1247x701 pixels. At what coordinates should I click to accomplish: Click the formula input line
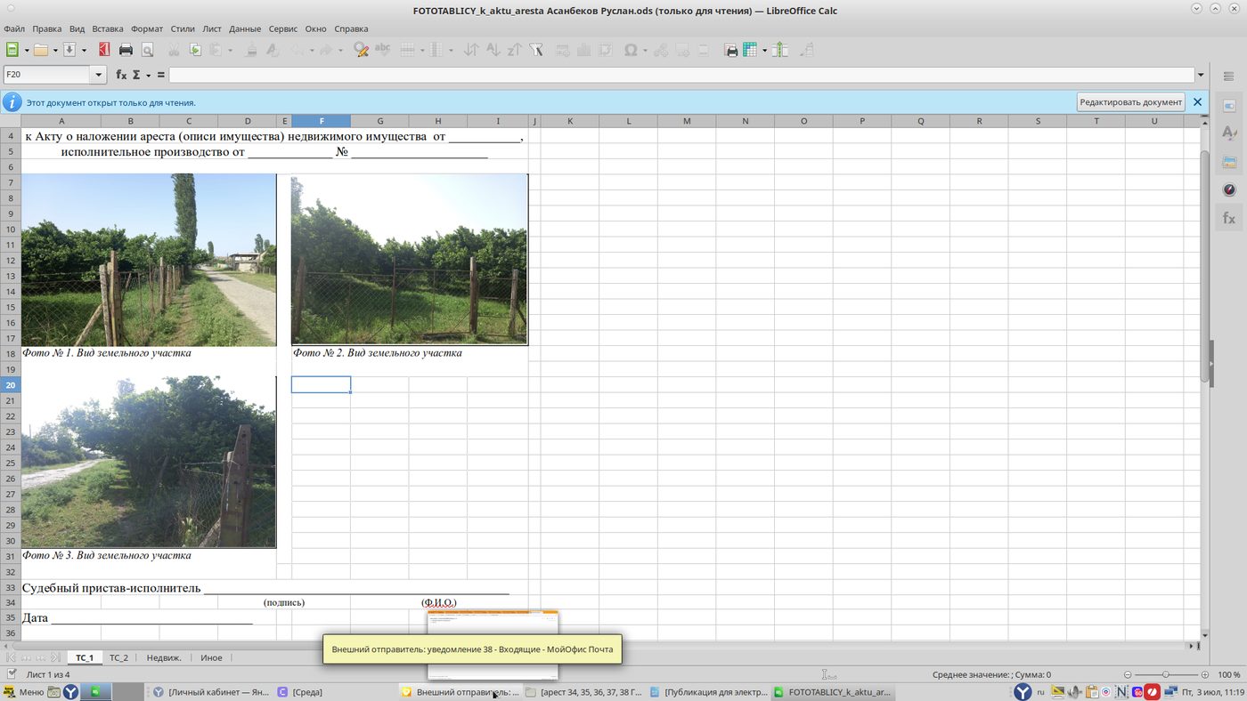pos(681,75)
